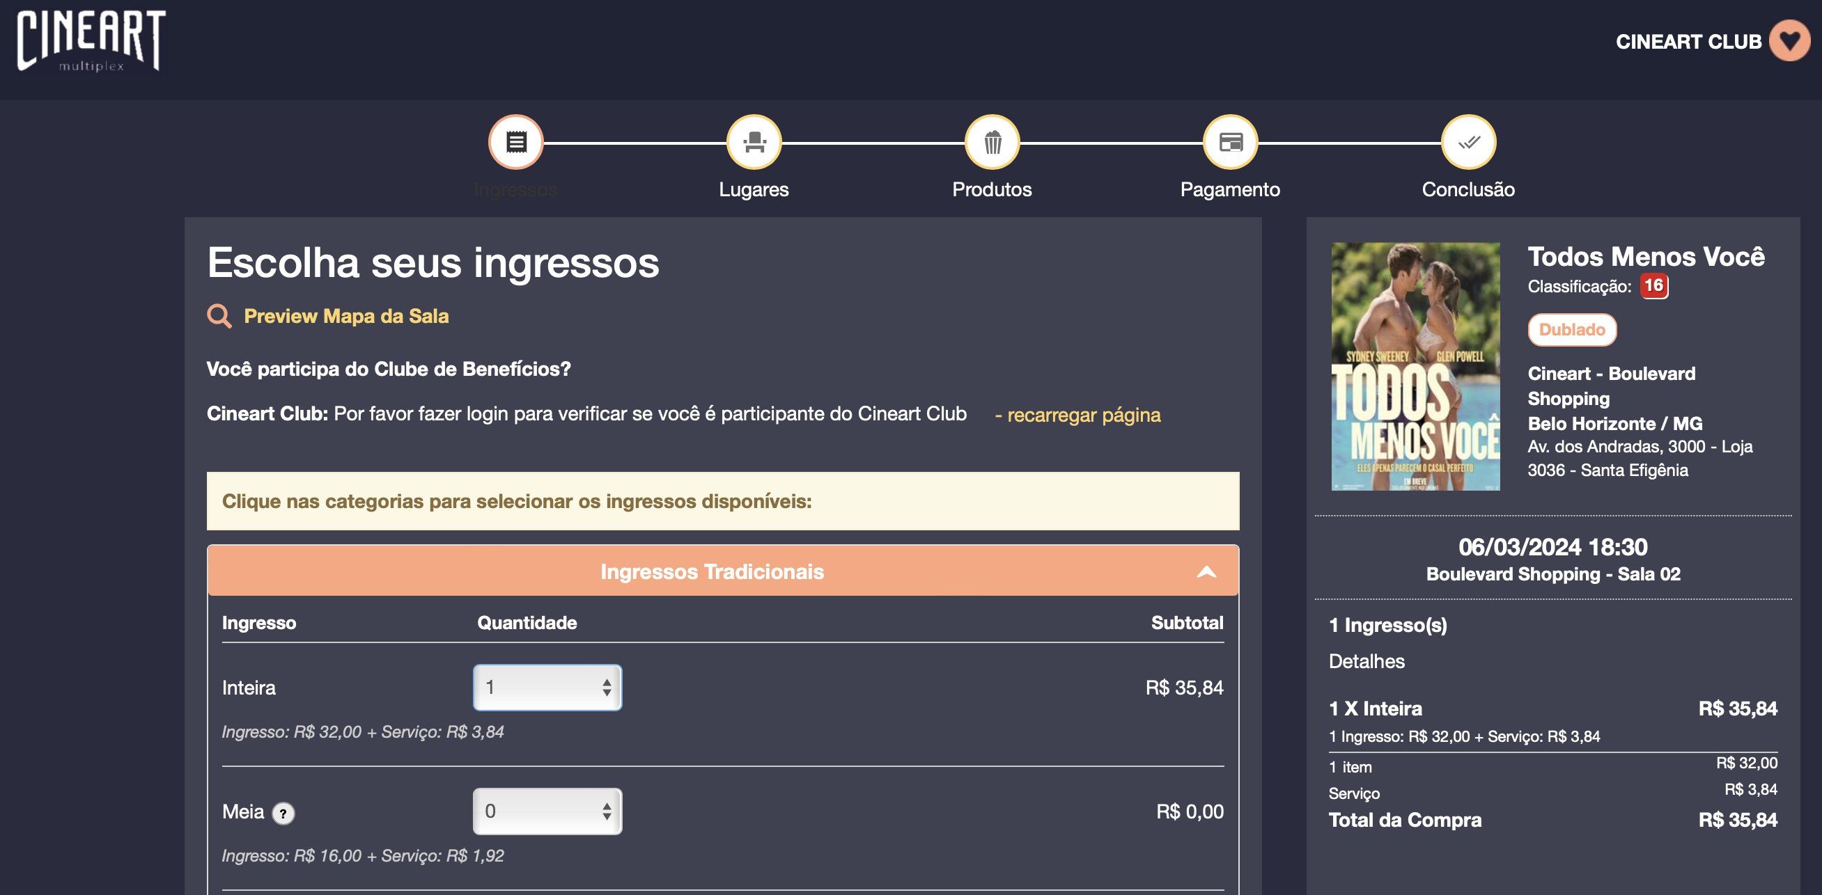The height and width of the screenshot is (895, 1822).
Task: Click Inteira subtotal R$ 35,84
Action: tap(1185, 688)
